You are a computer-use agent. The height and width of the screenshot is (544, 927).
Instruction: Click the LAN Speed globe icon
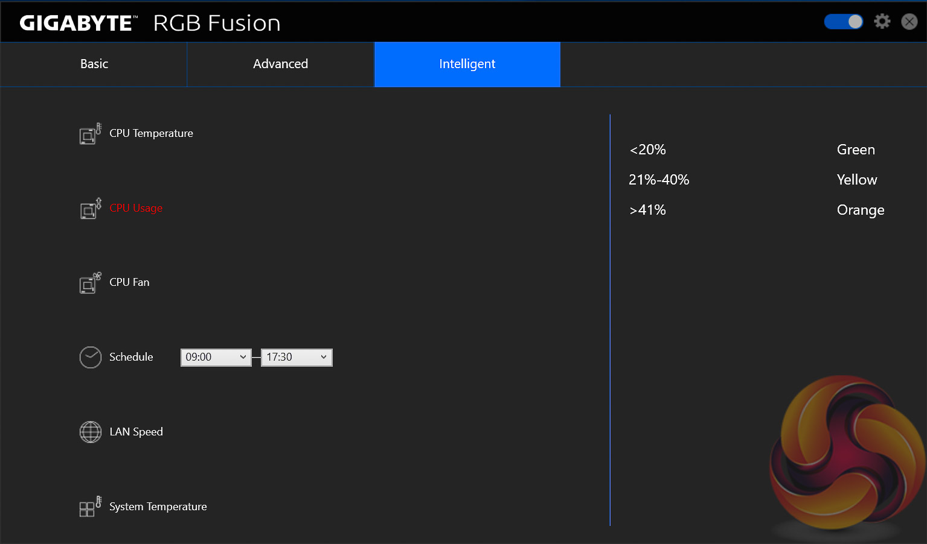91,432
